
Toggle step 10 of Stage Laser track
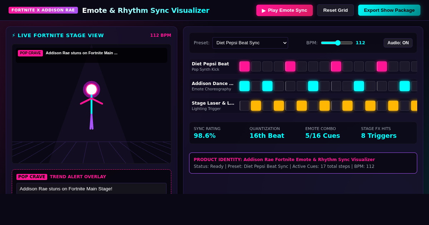347,106
